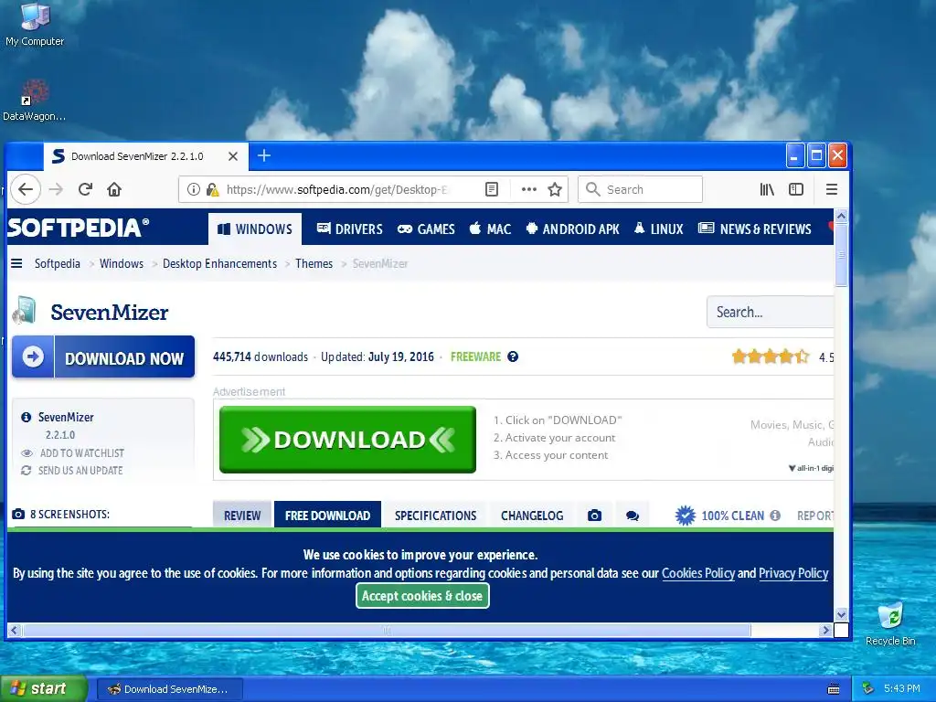
Task: Click Download SevenMizer taskbar button
Action: (169, 689)
